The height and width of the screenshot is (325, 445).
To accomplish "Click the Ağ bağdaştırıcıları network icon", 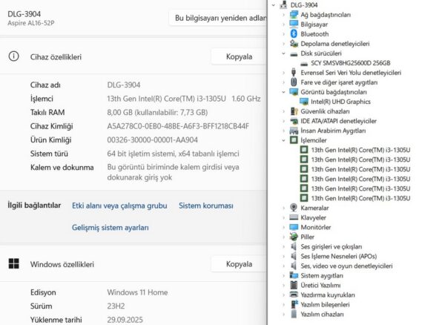I will point(294,15).
